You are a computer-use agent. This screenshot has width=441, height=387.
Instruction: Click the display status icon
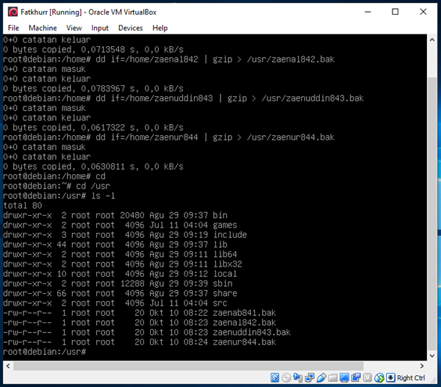point(344,377)
